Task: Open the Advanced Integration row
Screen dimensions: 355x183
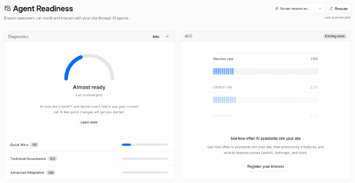Action: tap(89, 172)
